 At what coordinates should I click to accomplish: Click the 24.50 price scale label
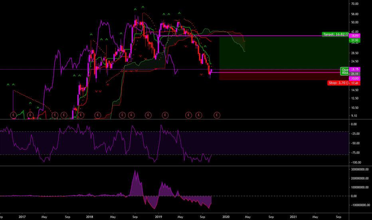pyautogui.click(x=355, y=61)
